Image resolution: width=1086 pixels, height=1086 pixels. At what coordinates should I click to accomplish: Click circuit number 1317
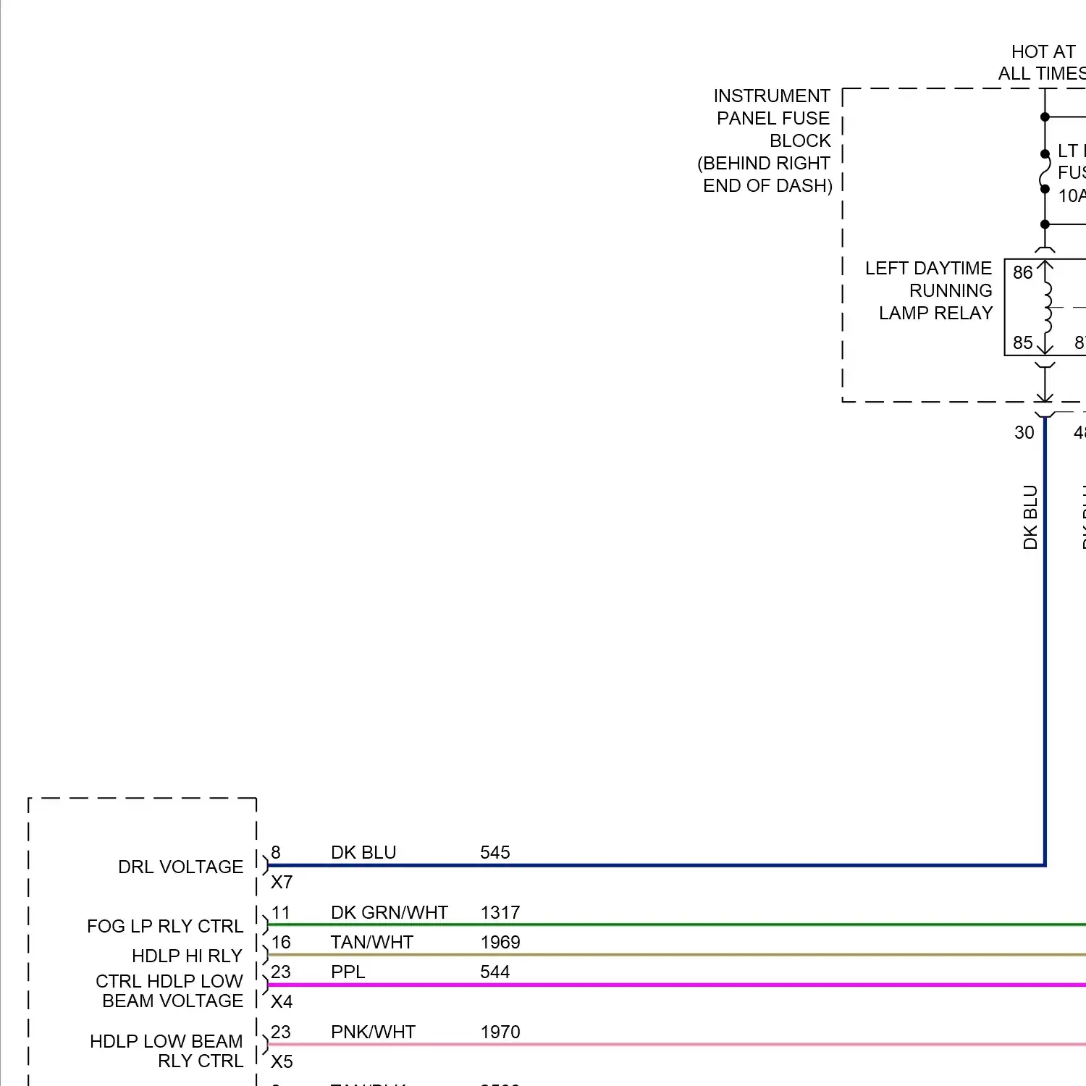(x=500, y=912)
